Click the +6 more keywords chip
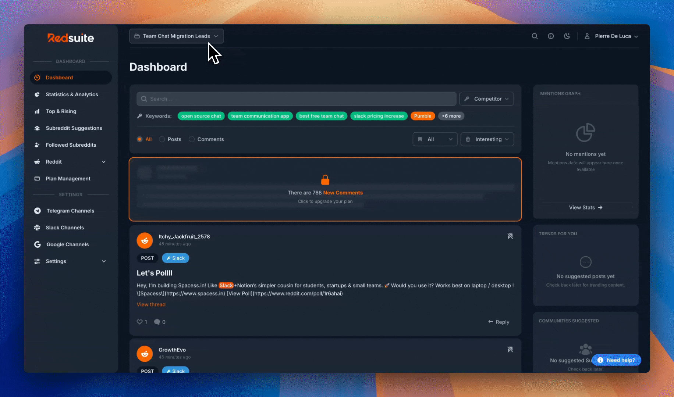674x397 pixels. click(451, 116)
